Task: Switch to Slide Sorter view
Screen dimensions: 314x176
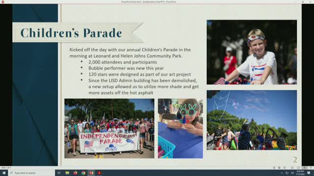Action: (298, 168)
